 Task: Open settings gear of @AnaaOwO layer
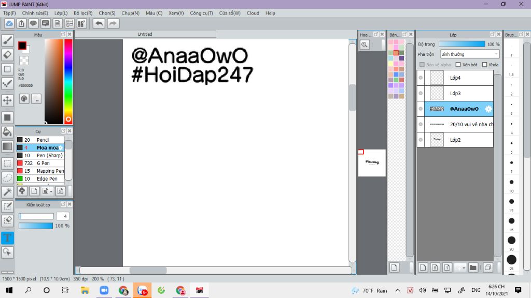click(x=488, y=109)
